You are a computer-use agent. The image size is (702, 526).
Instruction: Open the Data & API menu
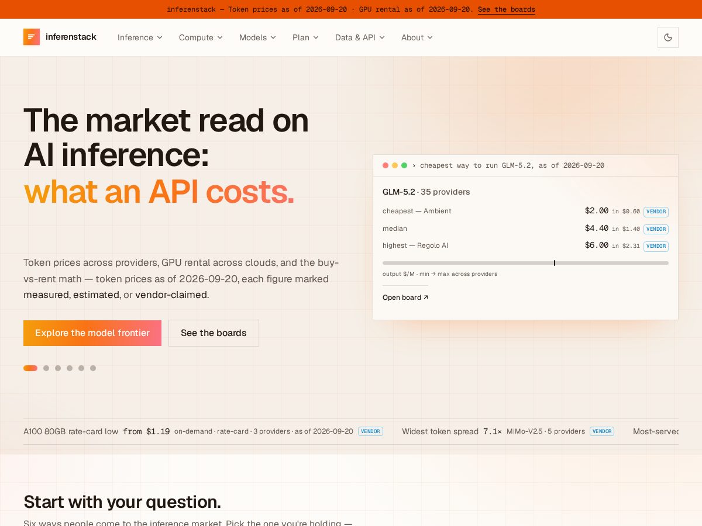(360, 37)
